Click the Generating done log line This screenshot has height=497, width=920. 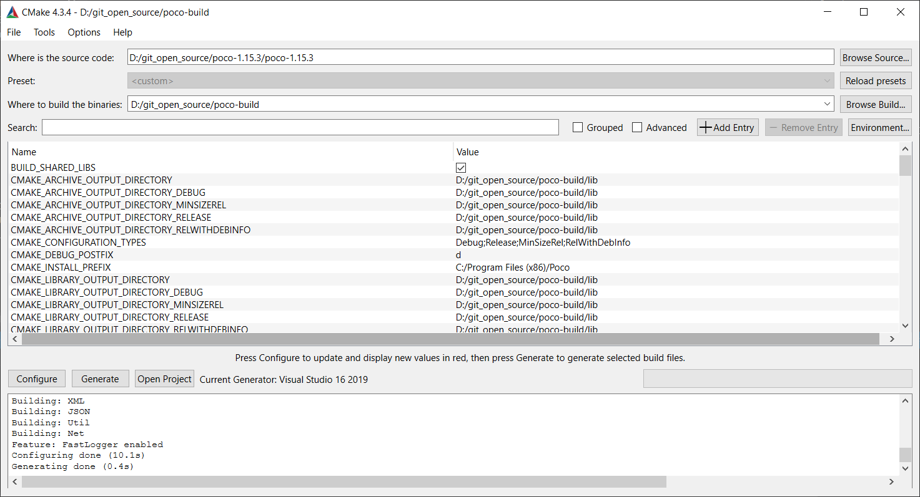(72, 466)
